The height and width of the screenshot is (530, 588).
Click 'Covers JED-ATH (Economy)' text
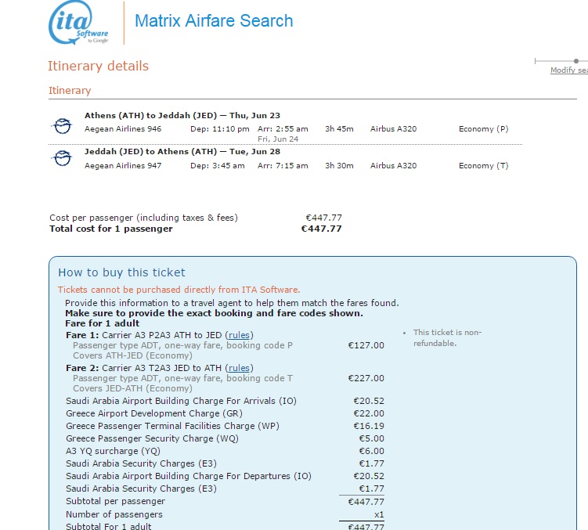(x=132, y=388)
